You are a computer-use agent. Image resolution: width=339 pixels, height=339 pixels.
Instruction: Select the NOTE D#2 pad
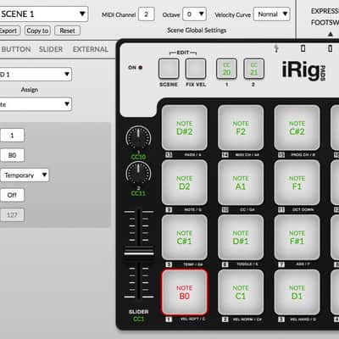coord(185,128)
